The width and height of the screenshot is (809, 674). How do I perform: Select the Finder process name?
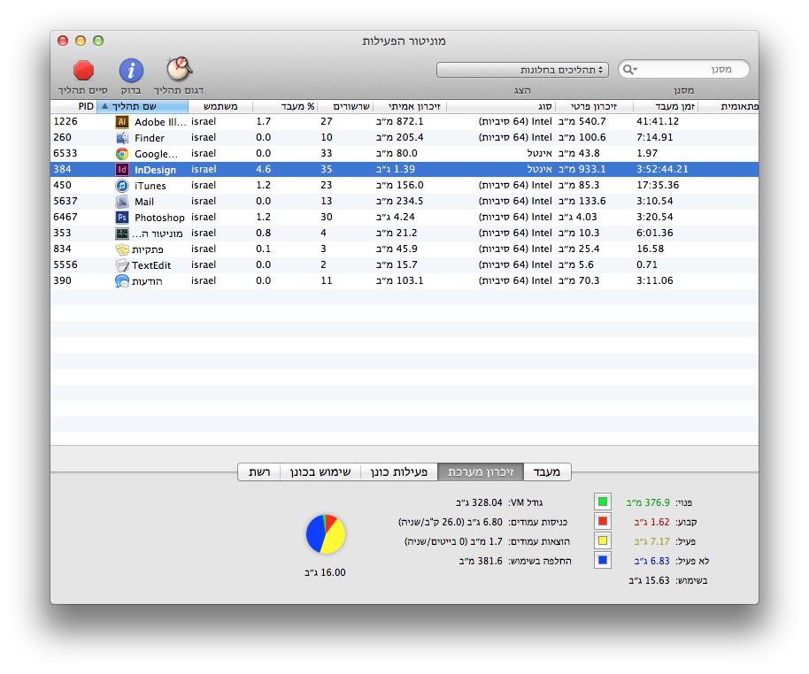point(149,138)
